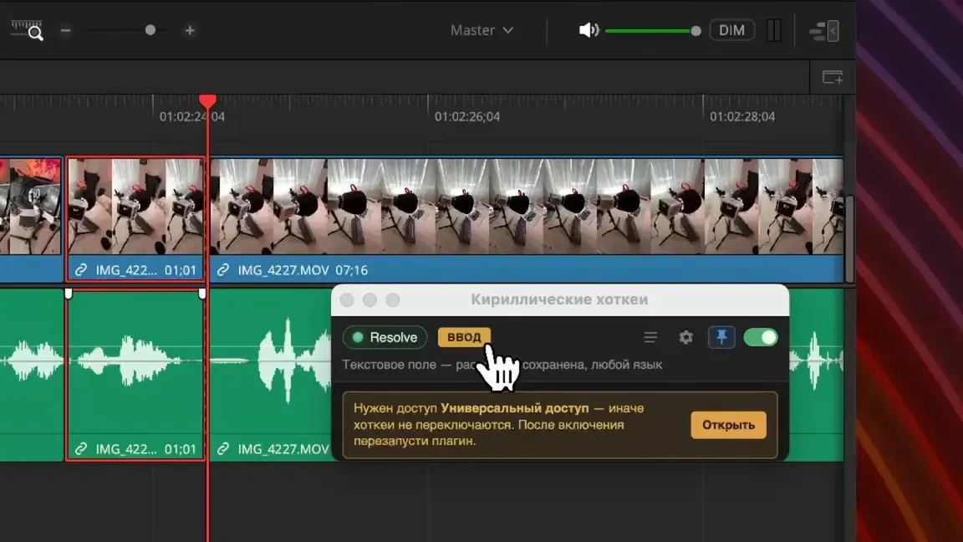The height and width of the screenshot is (542, 963).
Task: Click the yellow ВВОД badge
Action: 464,337
